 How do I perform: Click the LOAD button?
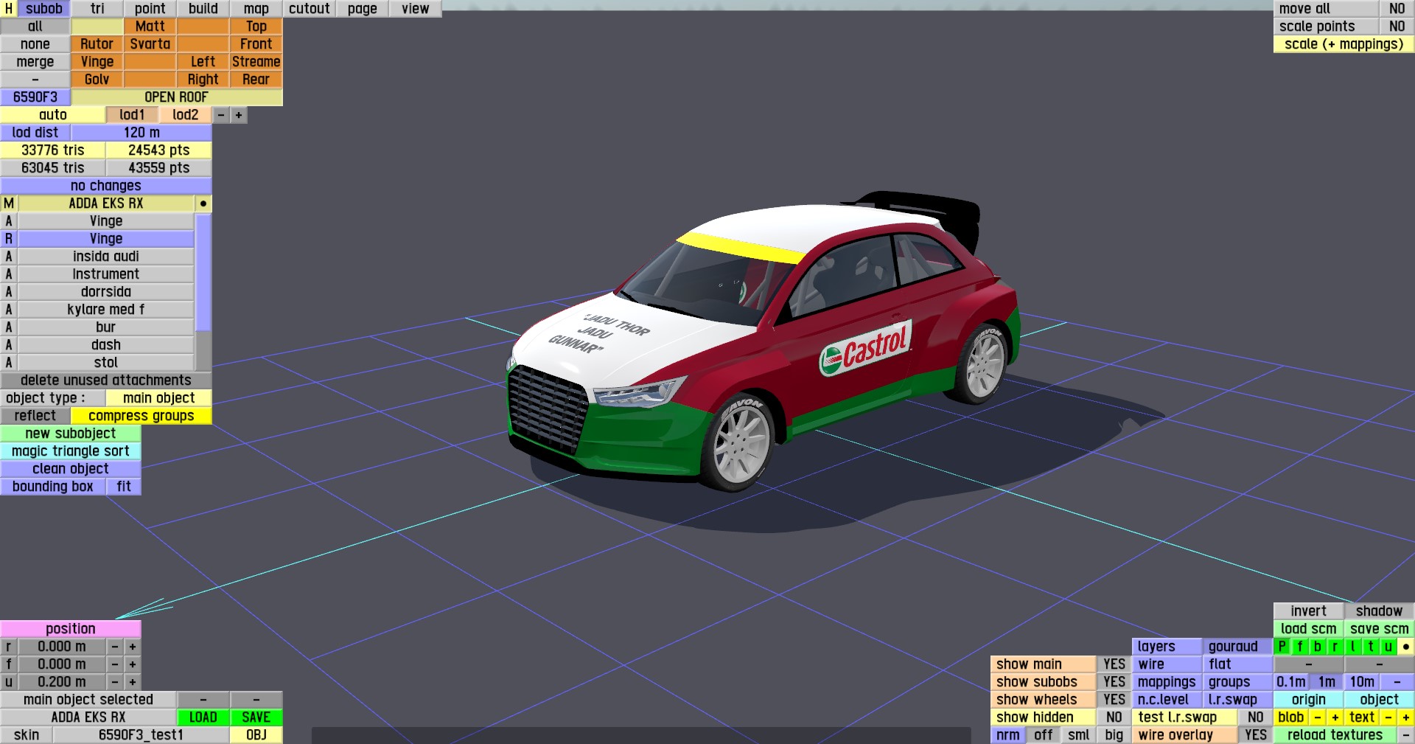[203, 717]
